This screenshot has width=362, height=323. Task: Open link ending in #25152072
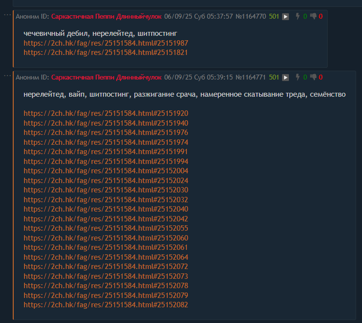[106, 267]
